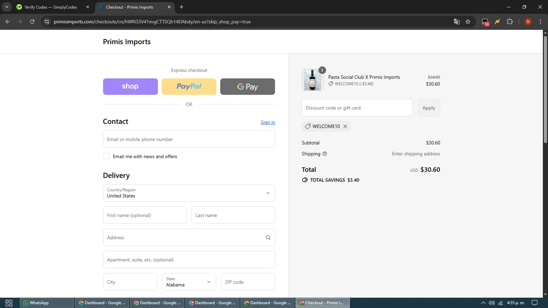Viewport: 548px width, 308px height.
Task: Click the browser forward arrow
Action: [20, 22]
